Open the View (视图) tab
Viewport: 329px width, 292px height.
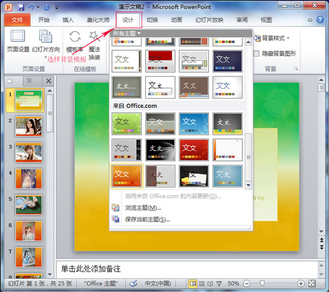pyautogui.click(x=266, y=20)
